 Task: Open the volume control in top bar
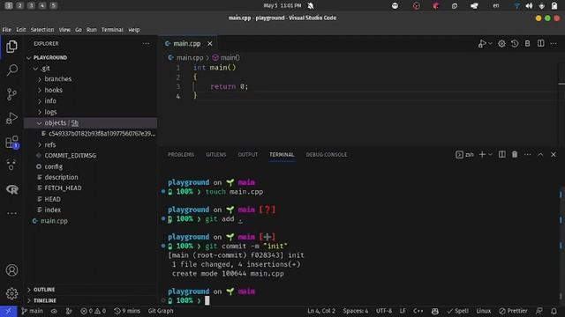pyautogui.click(x=529, y=6)
